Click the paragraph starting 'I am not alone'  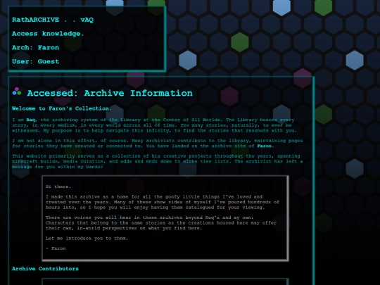158,144
